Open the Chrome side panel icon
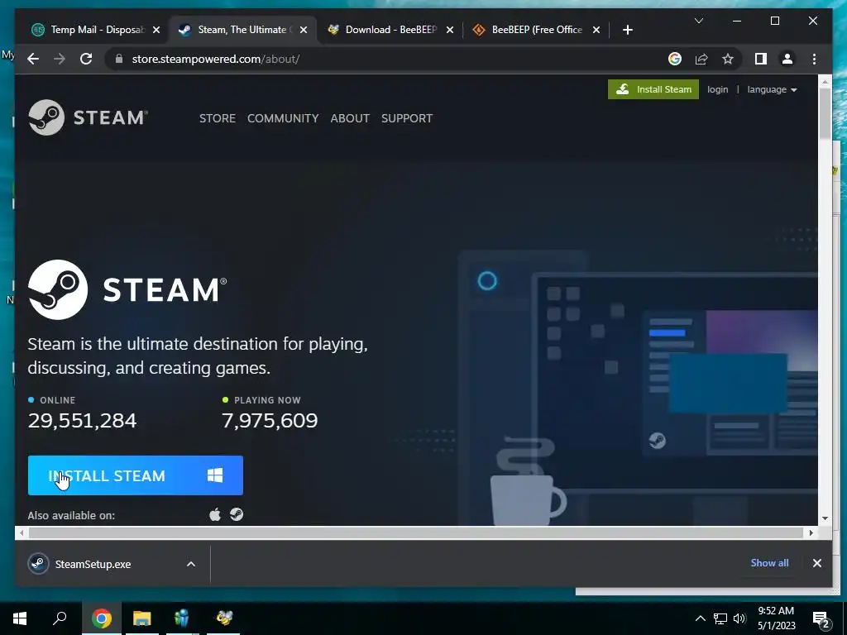The width and height of the screenshot is (847, 635). click(x=761, y=59)
